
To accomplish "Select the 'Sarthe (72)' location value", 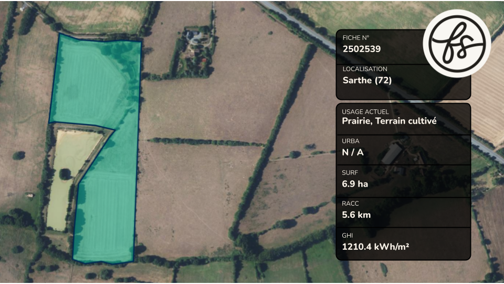I will tap(367, 80).
